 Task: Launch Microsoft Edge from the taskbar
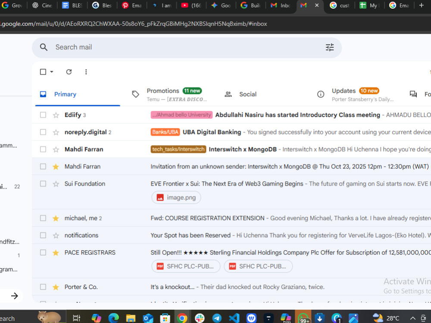113,318
